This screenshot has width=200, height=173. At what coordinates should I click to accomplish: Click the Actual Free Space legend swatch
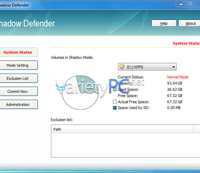(x=115, y=101)
